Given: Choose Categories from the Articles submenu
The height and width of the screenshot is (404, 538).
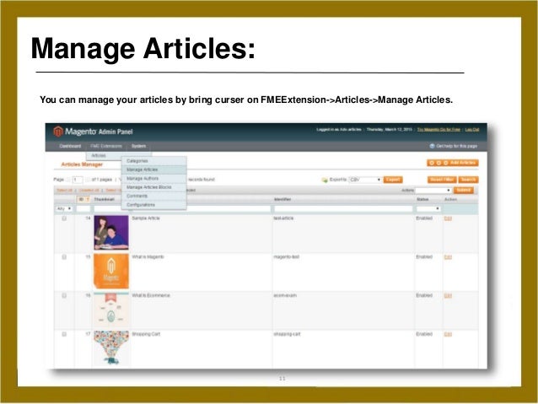Looking at the screenshot, I should (x=154, y=160).
